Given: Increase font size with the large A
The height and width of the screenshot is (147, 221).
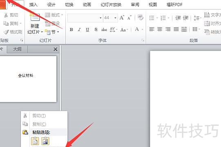Looking at the screenshot, I should point(122,18).
